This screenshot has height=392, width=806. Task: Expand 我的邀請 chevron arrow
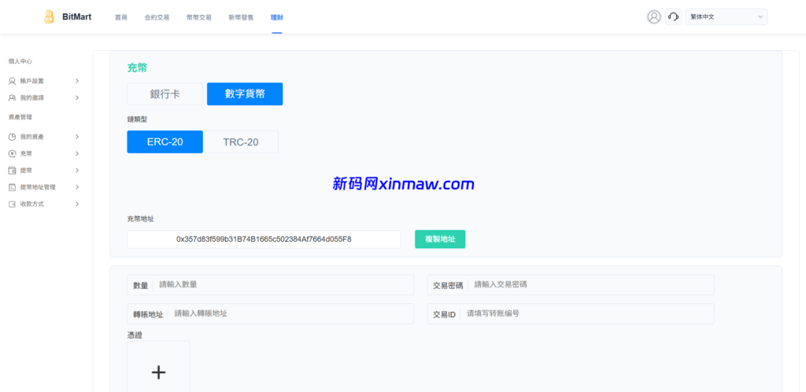click(77, 97)
